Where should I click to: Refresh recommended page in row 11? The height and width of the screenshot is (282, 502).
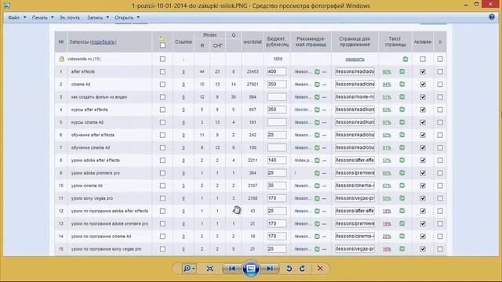point(317,198)
